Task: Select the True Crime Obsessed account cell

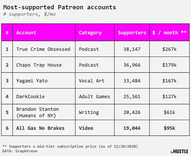Action: point(44,49)
